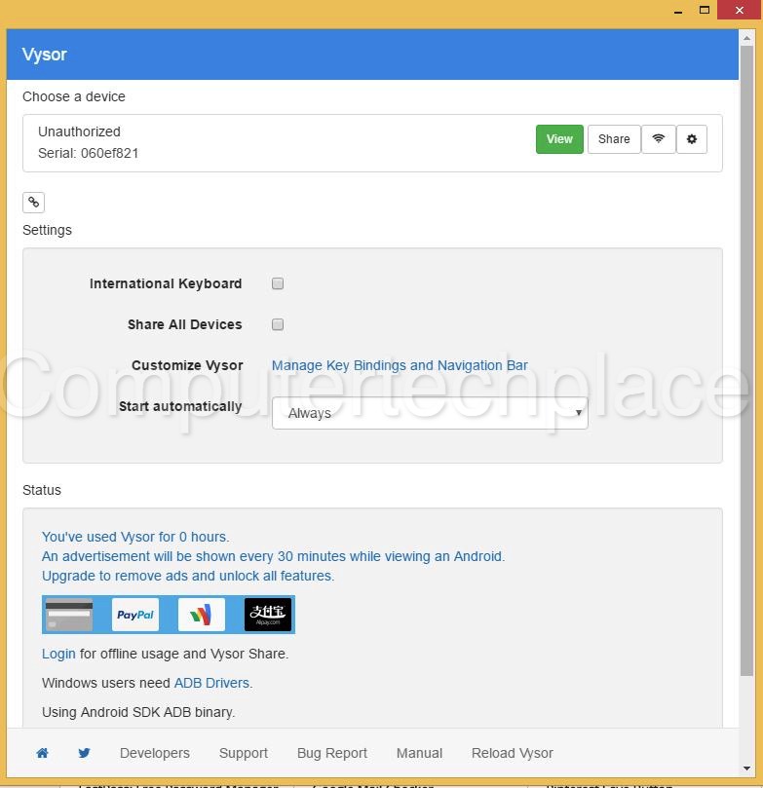
Task: Click 'You've used Vysor for 0 hours'
Action: (x=135, y=537)
